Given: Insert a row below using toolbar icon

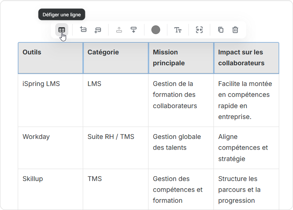Looking at the screenshot, I should coord(97,30).
